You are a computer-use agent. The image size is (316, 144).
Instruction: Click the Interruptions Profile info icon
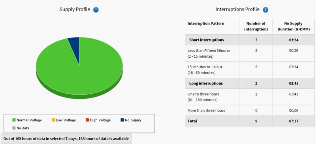(265, 10)
